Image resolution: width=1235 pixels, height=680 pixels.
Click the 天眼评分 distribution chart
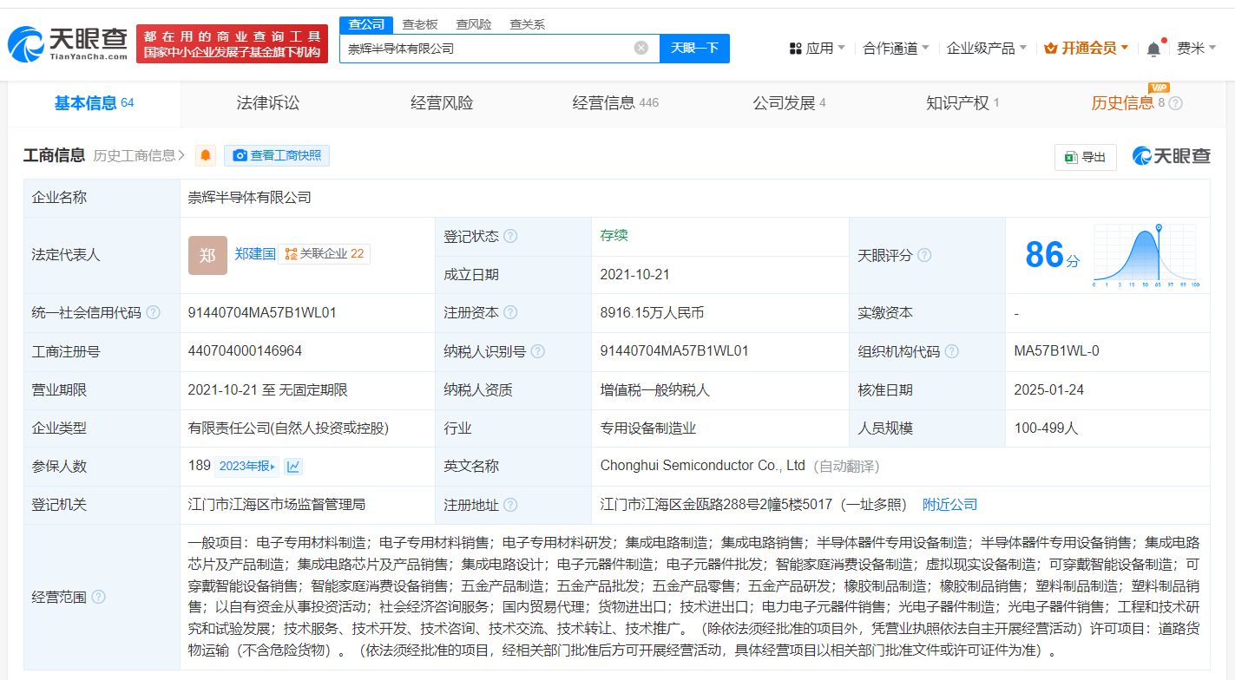[1144, 255]
